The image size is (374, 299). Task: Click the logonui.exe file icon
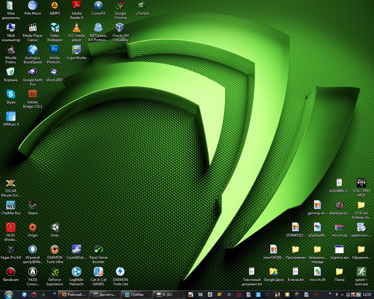pos(340,252)
